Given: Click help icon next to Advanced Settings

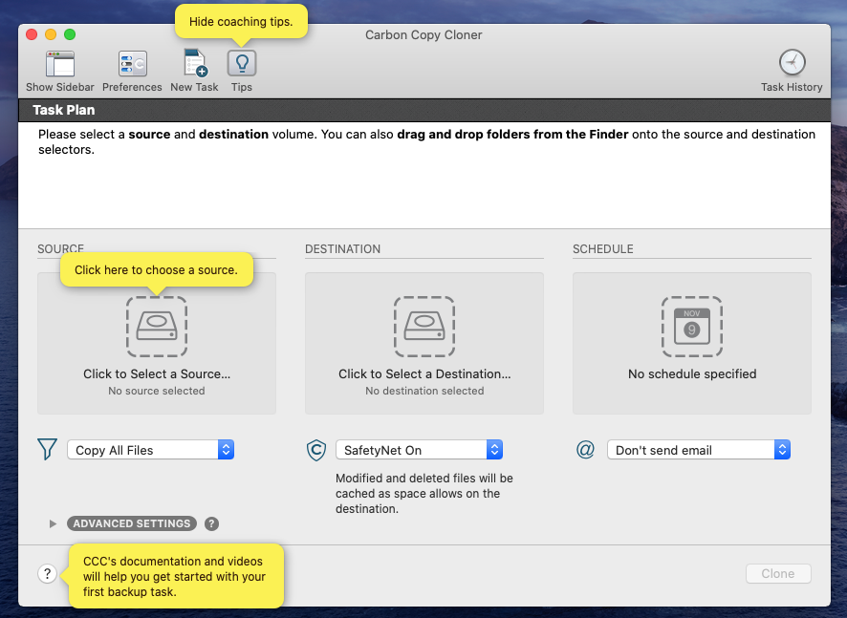Looking at the screenshot, I should [212, 523].
